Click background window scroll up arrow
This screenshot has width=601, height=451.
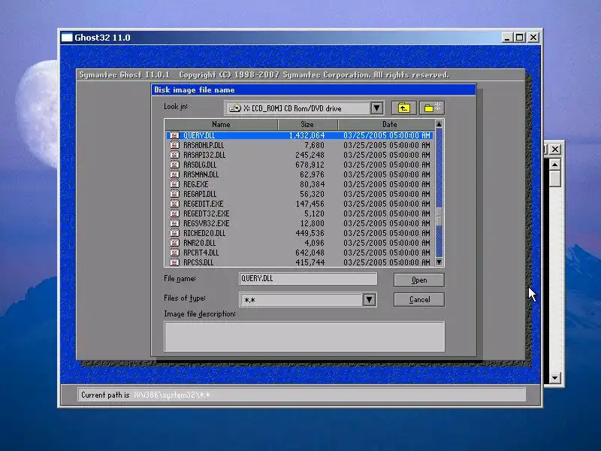point(555,165)
